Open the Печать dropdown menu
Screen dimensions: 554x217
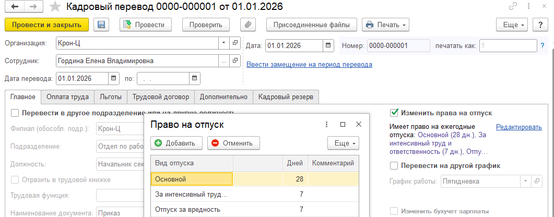[x=385, y=25]
